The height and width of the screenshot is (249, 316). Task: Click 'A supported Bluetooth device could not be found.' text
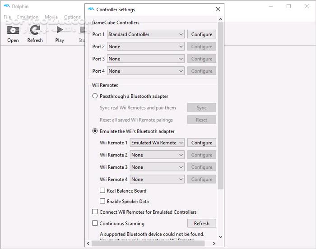coord(152,234)
